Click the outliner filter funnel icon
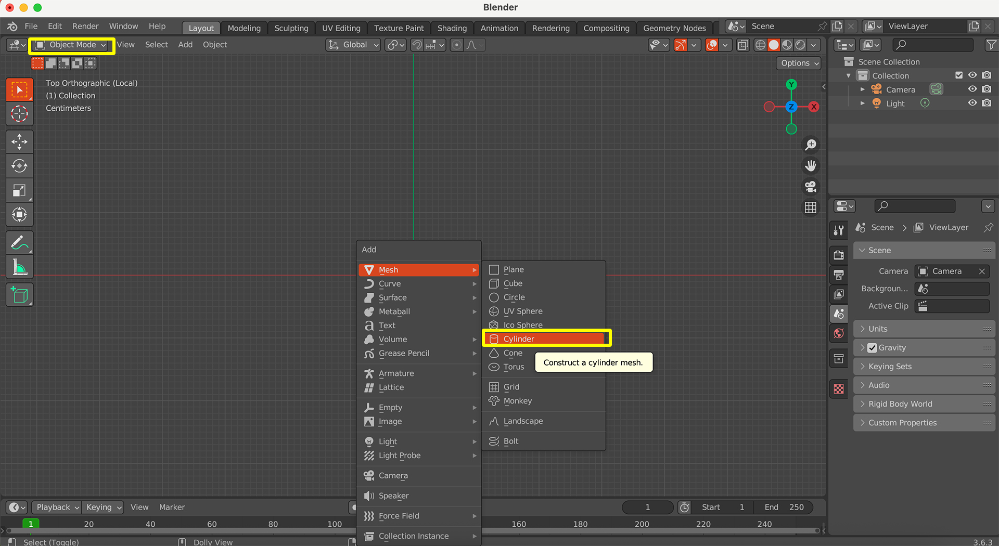Image resolution: width=999 pixels, height=546 pixels. [x=991, y=45]
